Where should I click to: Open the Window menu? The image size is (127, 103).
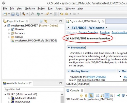tap(70, 9)
